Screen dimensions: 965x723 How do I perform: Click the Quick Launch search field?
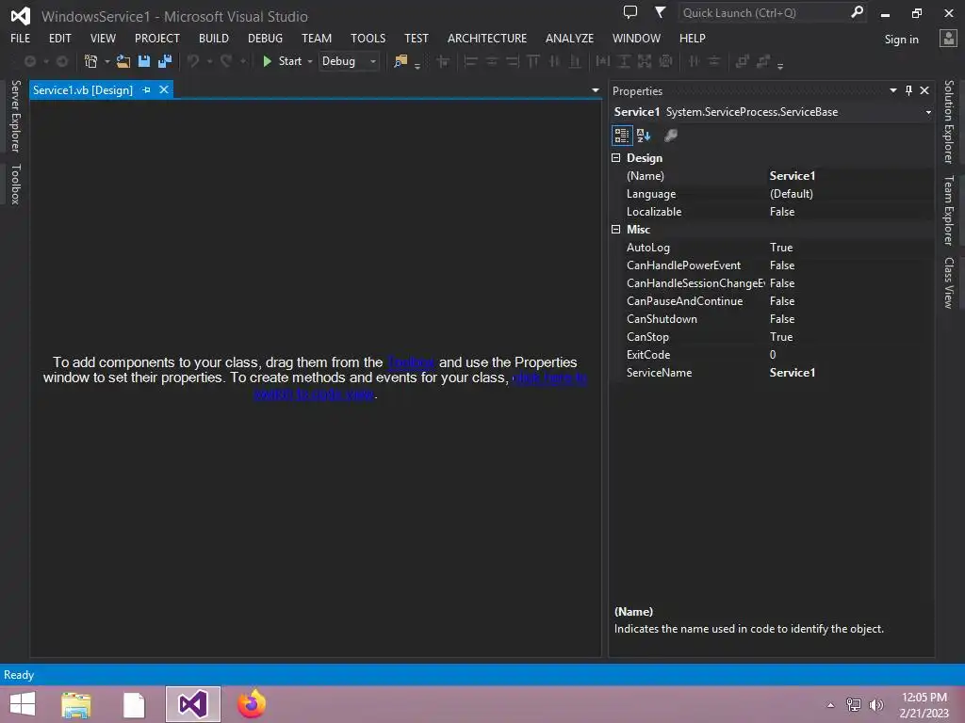773,12
